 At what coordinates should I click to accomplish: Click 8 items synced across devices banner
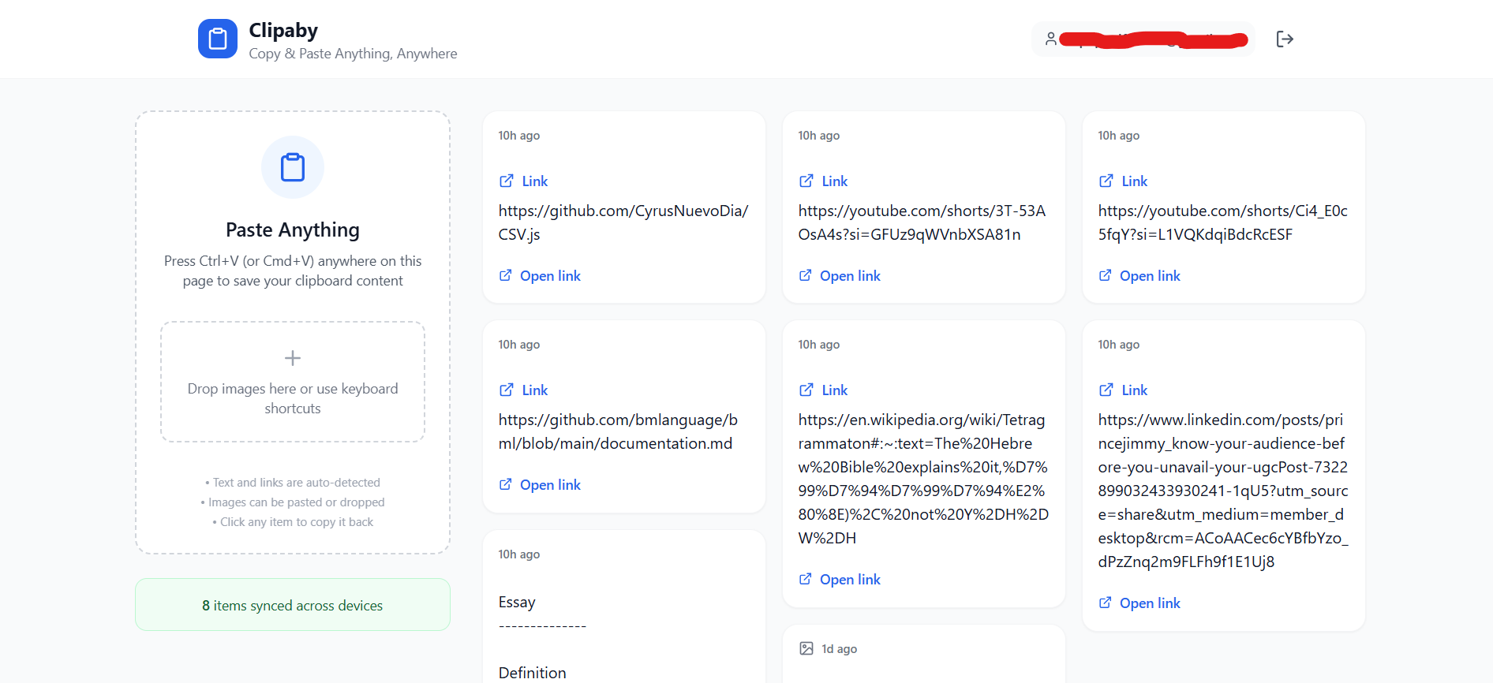[293, 605]
